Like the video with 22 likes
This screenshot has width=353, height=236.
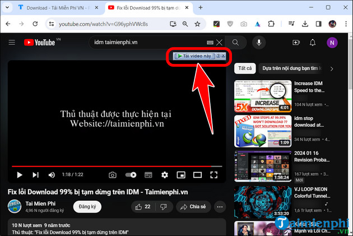(x=143, y=206)
